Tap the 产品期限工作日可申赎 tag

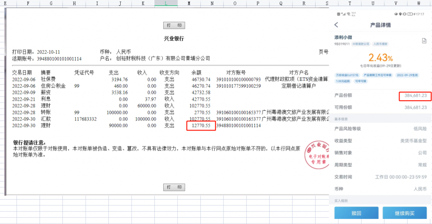(x=378, y=75)
